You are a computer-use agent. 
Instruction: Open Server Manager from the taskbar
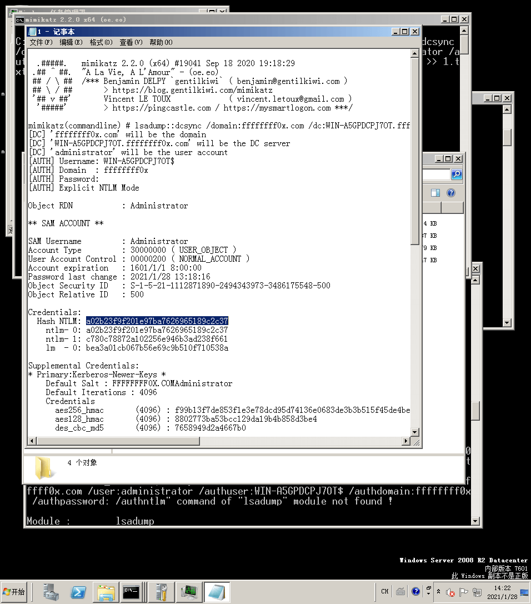52,592
